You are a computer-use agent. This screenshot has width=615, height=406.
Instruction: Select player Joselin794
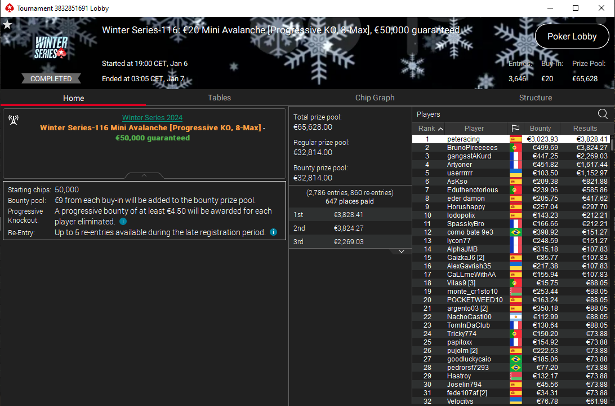pos(511,385)
